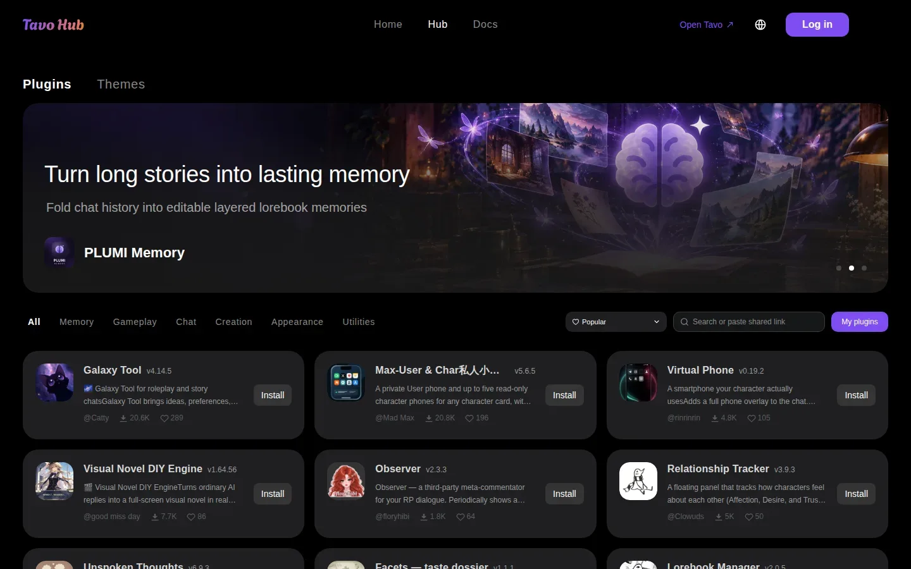The image size is (911, 569).
Task: Click the heart icon on Virtual Phone
Action: point(752,418)
